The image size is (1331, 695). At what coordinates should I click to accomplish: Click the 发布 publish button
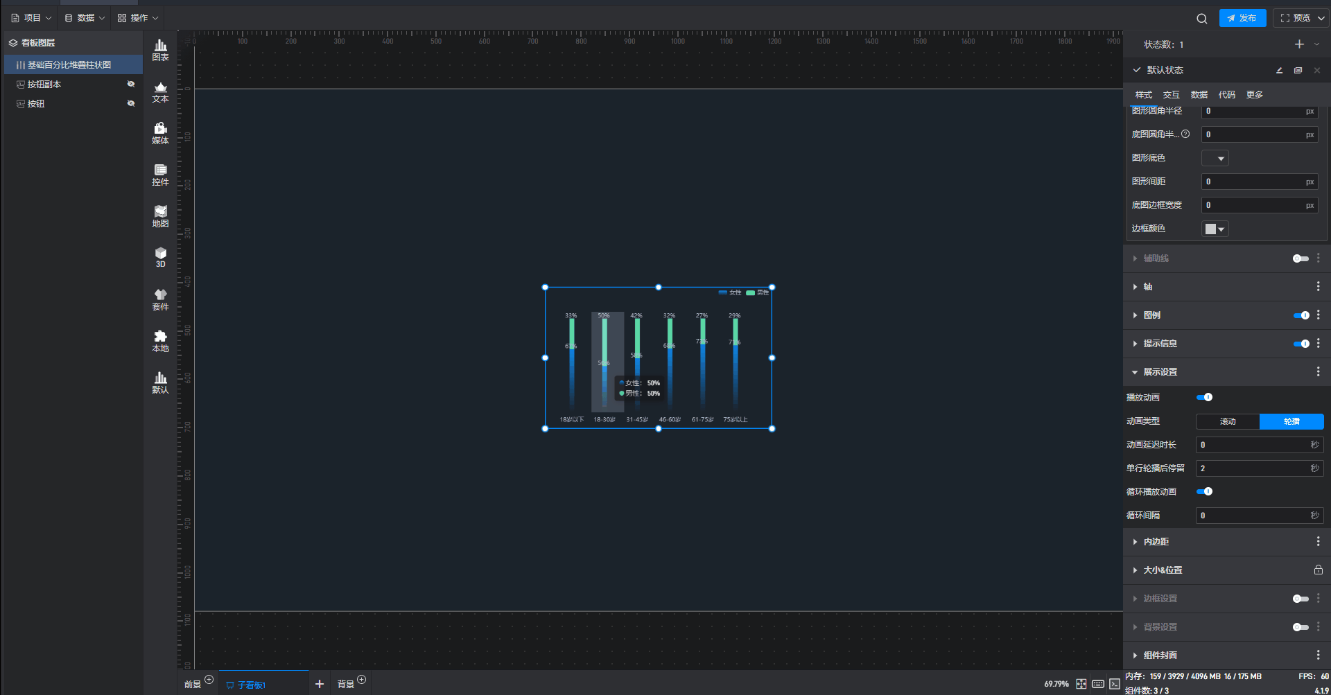pos(1242,18)
